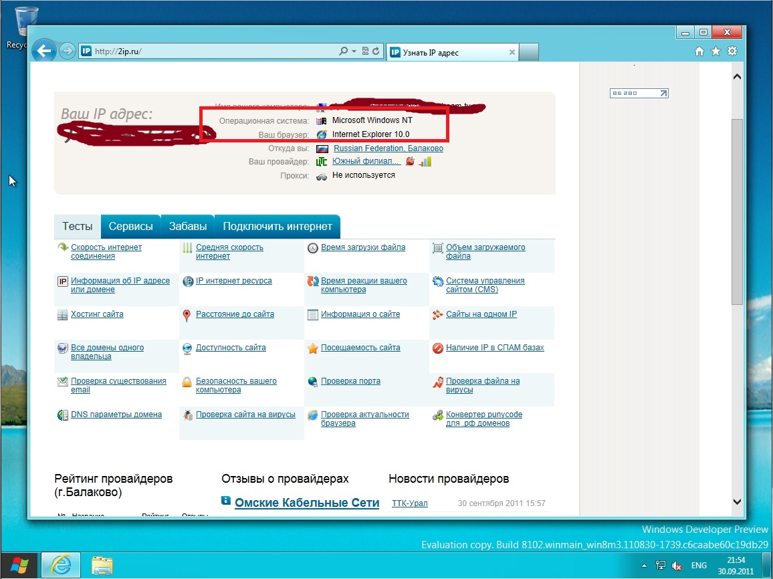
Task: Open 'Информация о сайте' link
Action: point(360,314)
